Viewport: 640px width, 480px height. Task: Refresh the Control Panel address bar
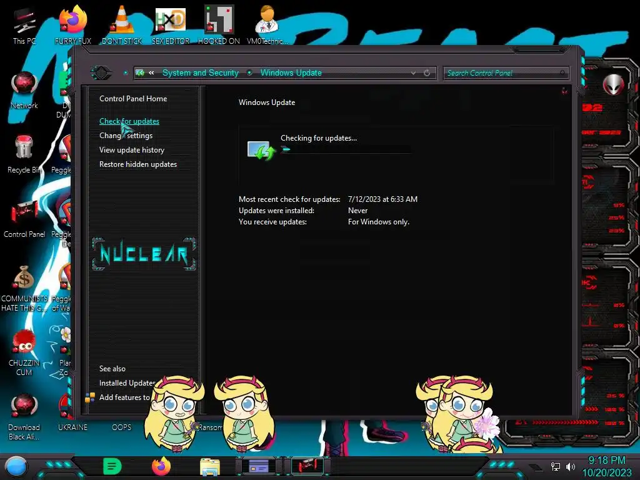click(427, 73)
